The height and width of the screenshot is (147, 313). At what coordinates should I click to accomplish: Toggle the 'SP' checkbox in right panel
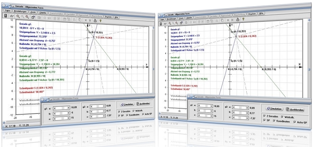point(265,120)
